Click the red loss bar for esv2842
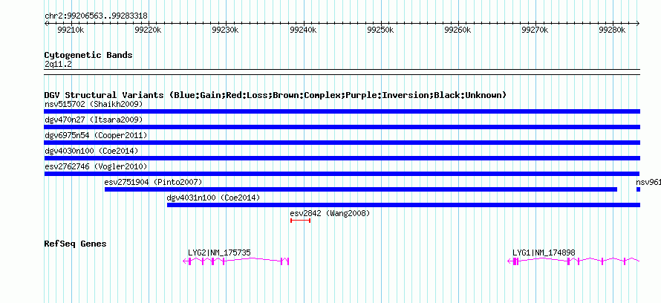The width and height of the screenshot is (661, 303). coord(301,221)
